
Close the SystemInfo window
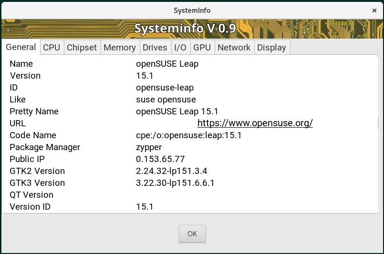tap(374, 10)
